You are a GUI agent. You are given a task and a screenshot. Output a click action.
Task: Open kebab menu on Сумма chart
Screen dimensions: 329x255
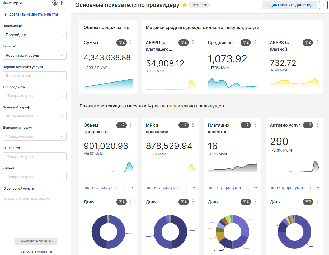coord(131,42)
